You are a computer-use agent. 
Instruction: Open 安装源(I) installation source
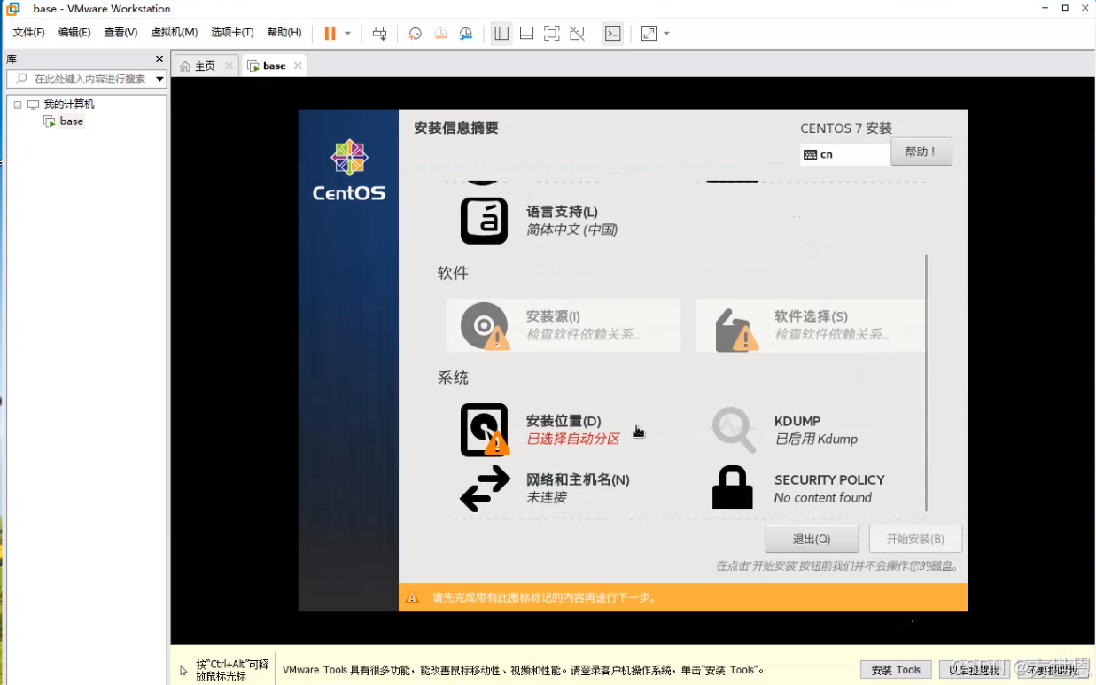pos(564,325)
